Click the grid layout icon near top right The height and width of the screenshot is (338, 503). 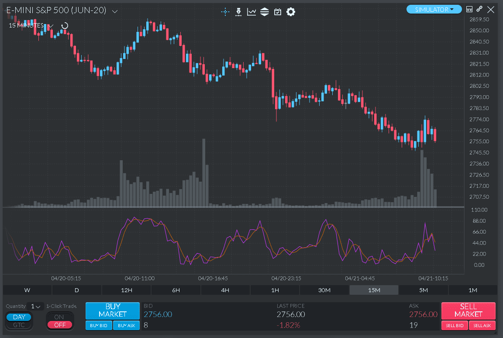pos(469,9)
